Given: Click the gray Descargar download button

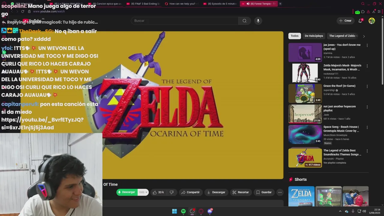Looking at the screenshot, I should [216, 192].
